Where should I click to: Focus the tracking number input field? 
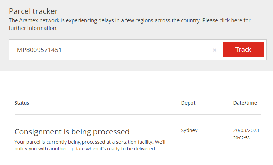click(111, 50)
